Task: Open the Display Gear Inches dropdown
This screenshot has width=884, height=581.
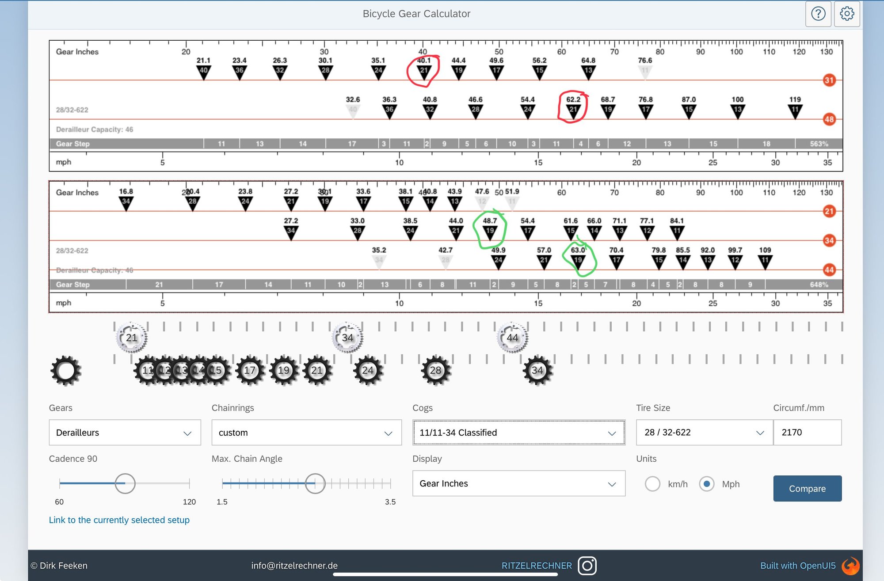Action: [x=518, y=483]
